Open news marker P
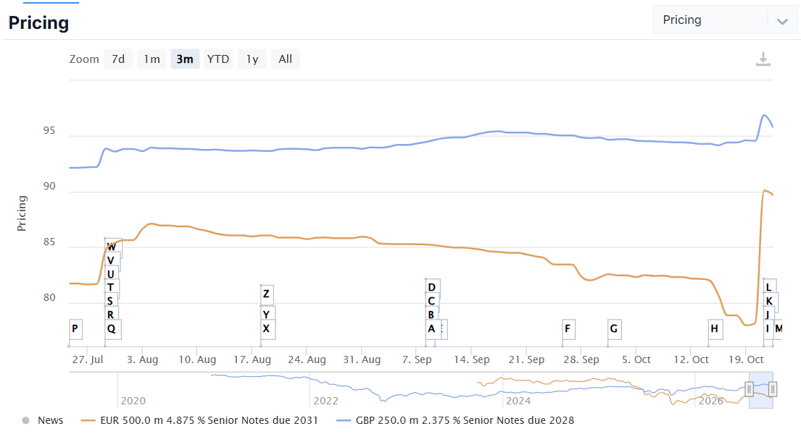Screen dimensions: 801x434 click(x=75, y=329)
